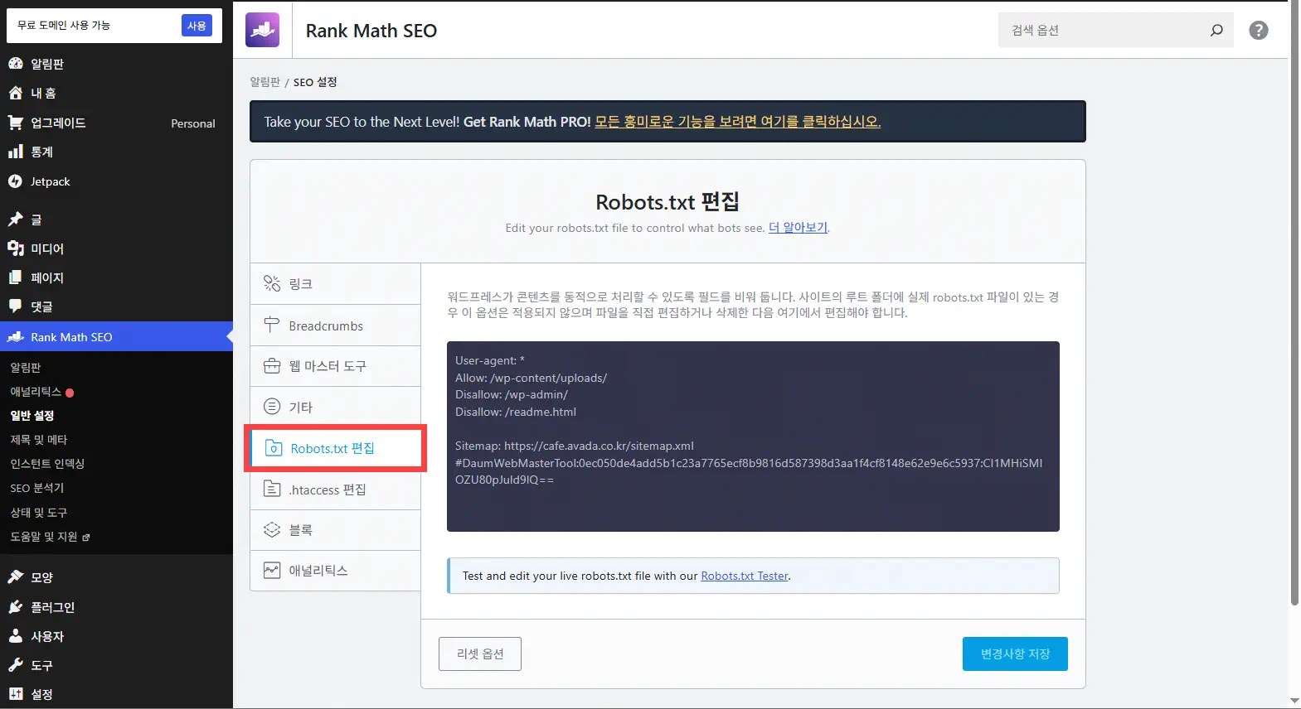Click the 웹 마스터 도구 toolbox icon
Screen dimensions: 1301x709
tap(272, 365)
